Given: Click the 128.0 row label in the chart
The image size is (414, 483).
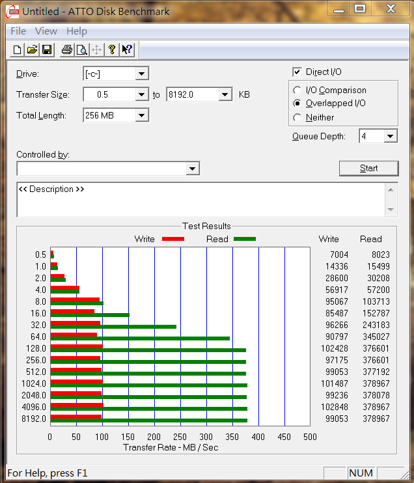Looking at the screenshot, I should coord(36,348).
